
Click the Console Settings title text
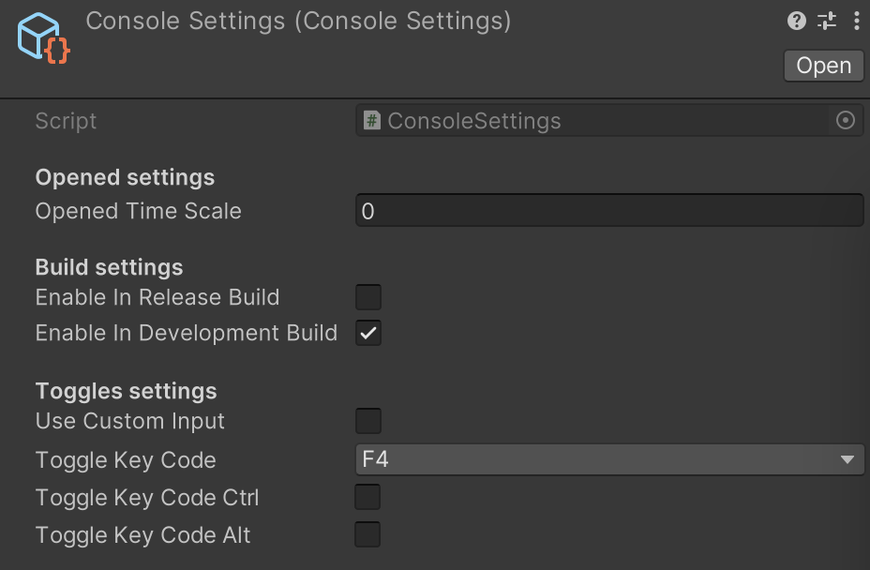[298, 21]
